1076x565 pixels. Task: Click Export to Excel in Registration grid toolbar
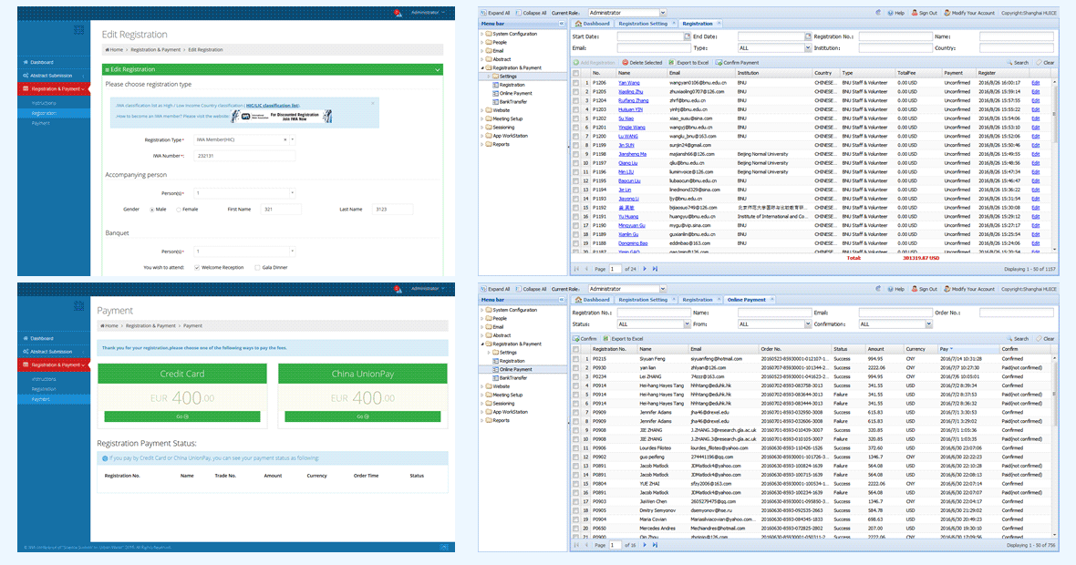pos(688,62)
